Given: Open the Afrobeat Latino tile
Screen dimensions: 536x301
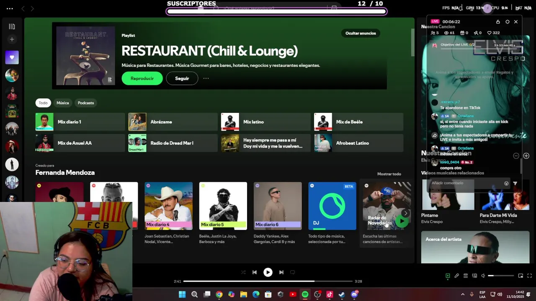Looking at the screenshot, I should point(358,143).
